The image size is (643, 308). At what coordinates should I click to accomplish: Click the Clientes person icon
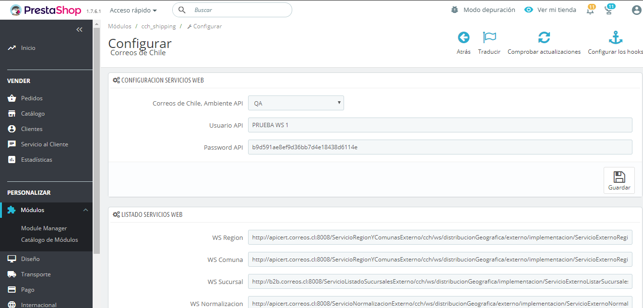(12, 129)
